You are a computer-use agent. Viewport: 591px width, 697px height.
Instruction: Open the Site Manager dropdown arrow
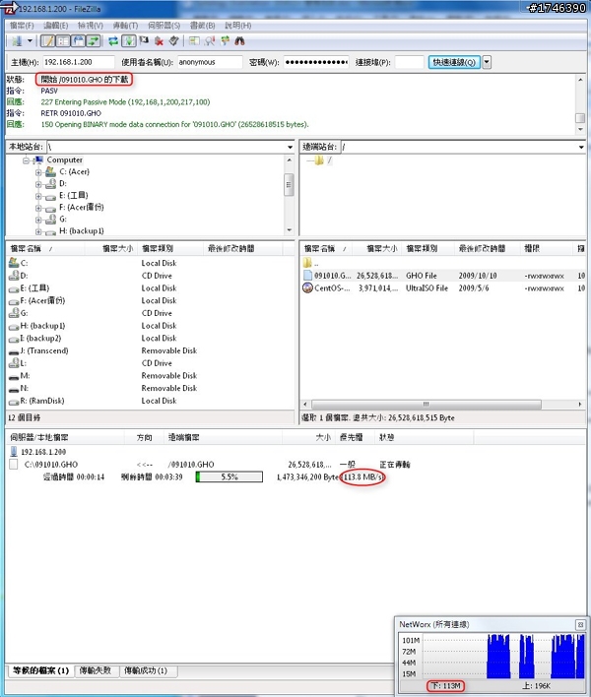tap(30, 41)
